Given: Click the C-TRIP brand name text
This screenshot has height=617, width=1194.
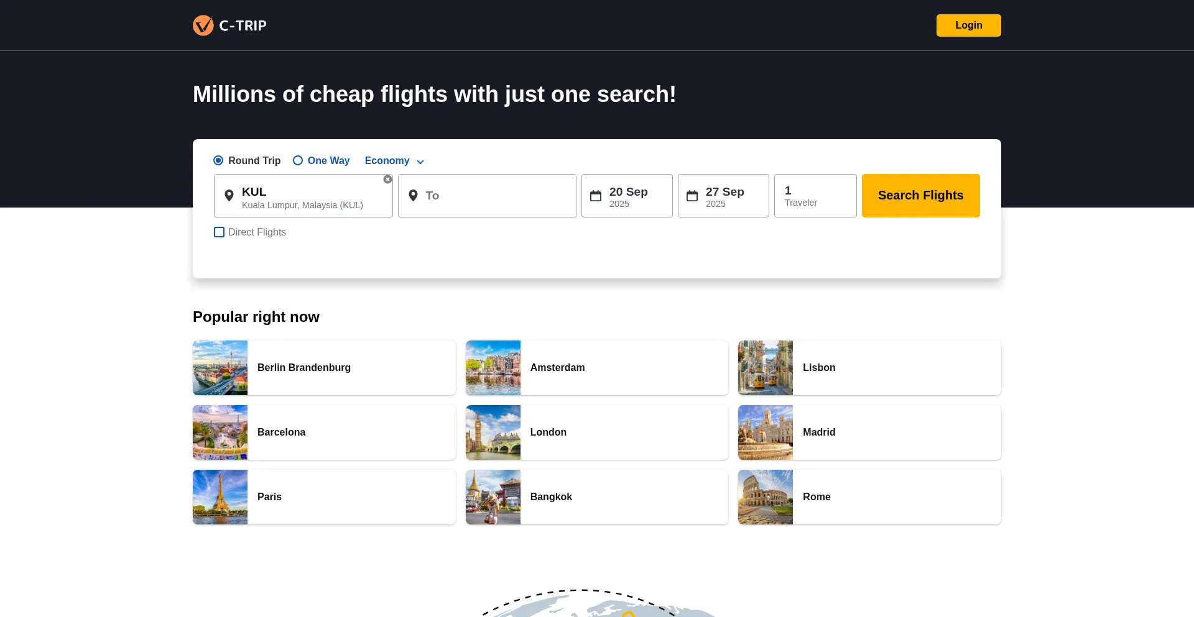Looking at the screenshot, I should 243,25.
